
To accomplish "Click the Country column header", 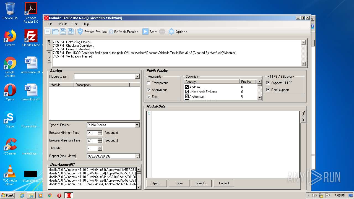I will 212,82.
